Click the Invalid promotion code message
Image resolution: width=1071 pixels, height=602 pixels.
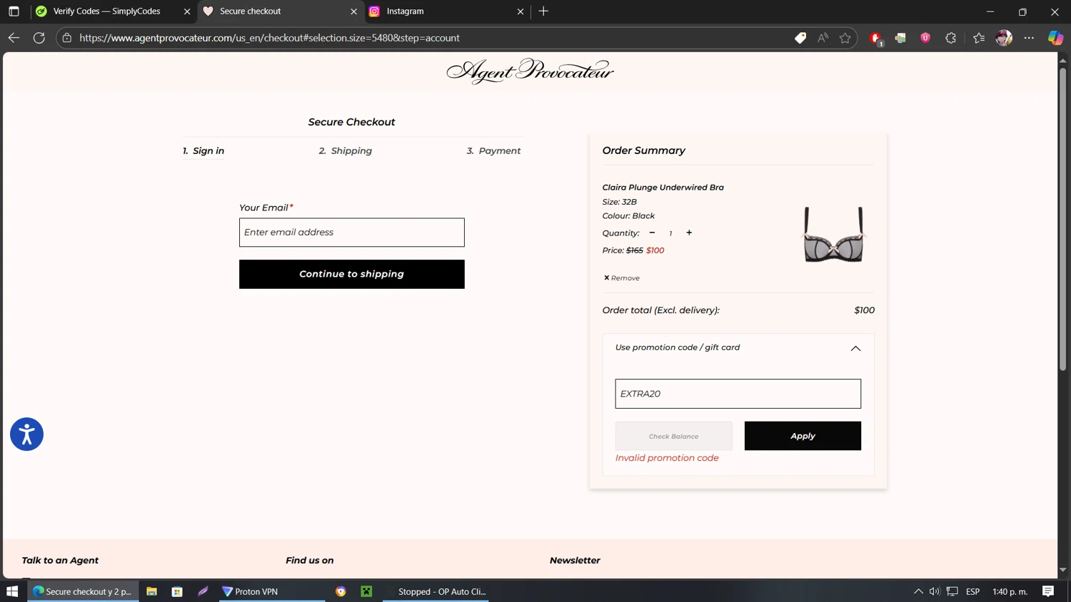(x=667, y=458)
